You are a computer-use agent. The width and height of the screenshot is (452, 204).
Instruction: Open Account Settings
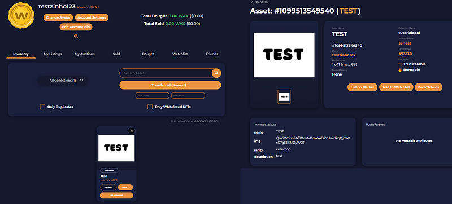tap(92, 17)
